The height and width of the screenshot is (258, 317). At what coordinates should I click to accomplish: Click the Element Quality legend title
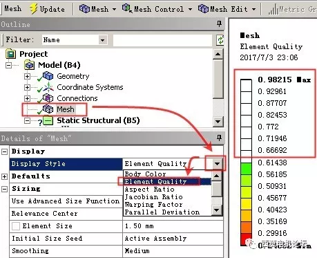[x=271, y=47]
